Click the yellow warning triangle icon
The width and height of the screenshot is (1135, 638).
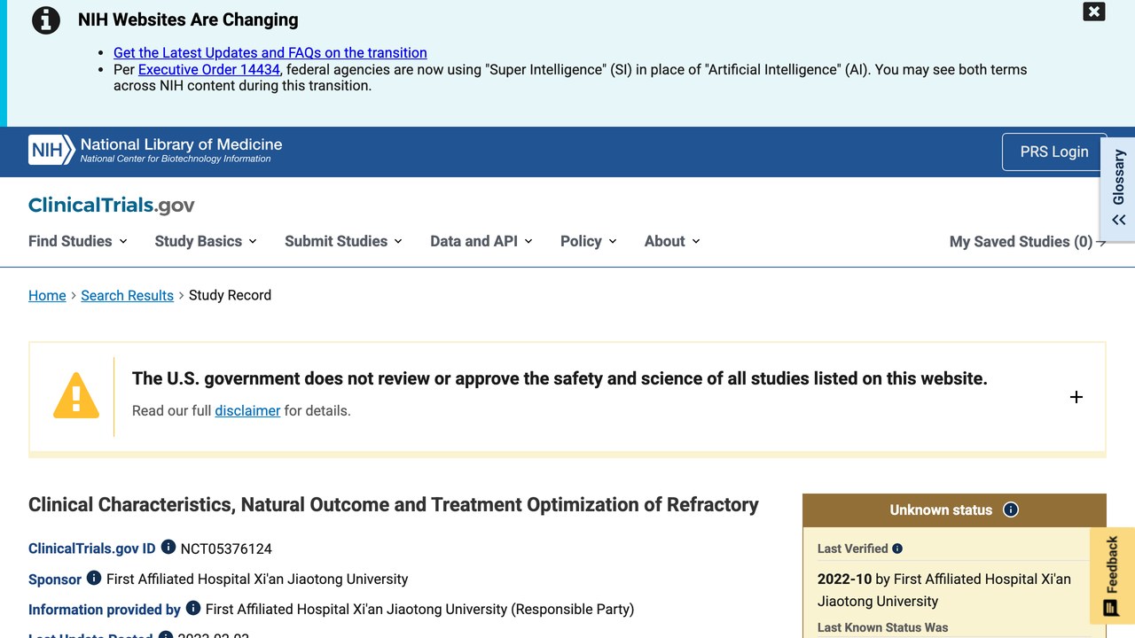[x=76, y=395]
